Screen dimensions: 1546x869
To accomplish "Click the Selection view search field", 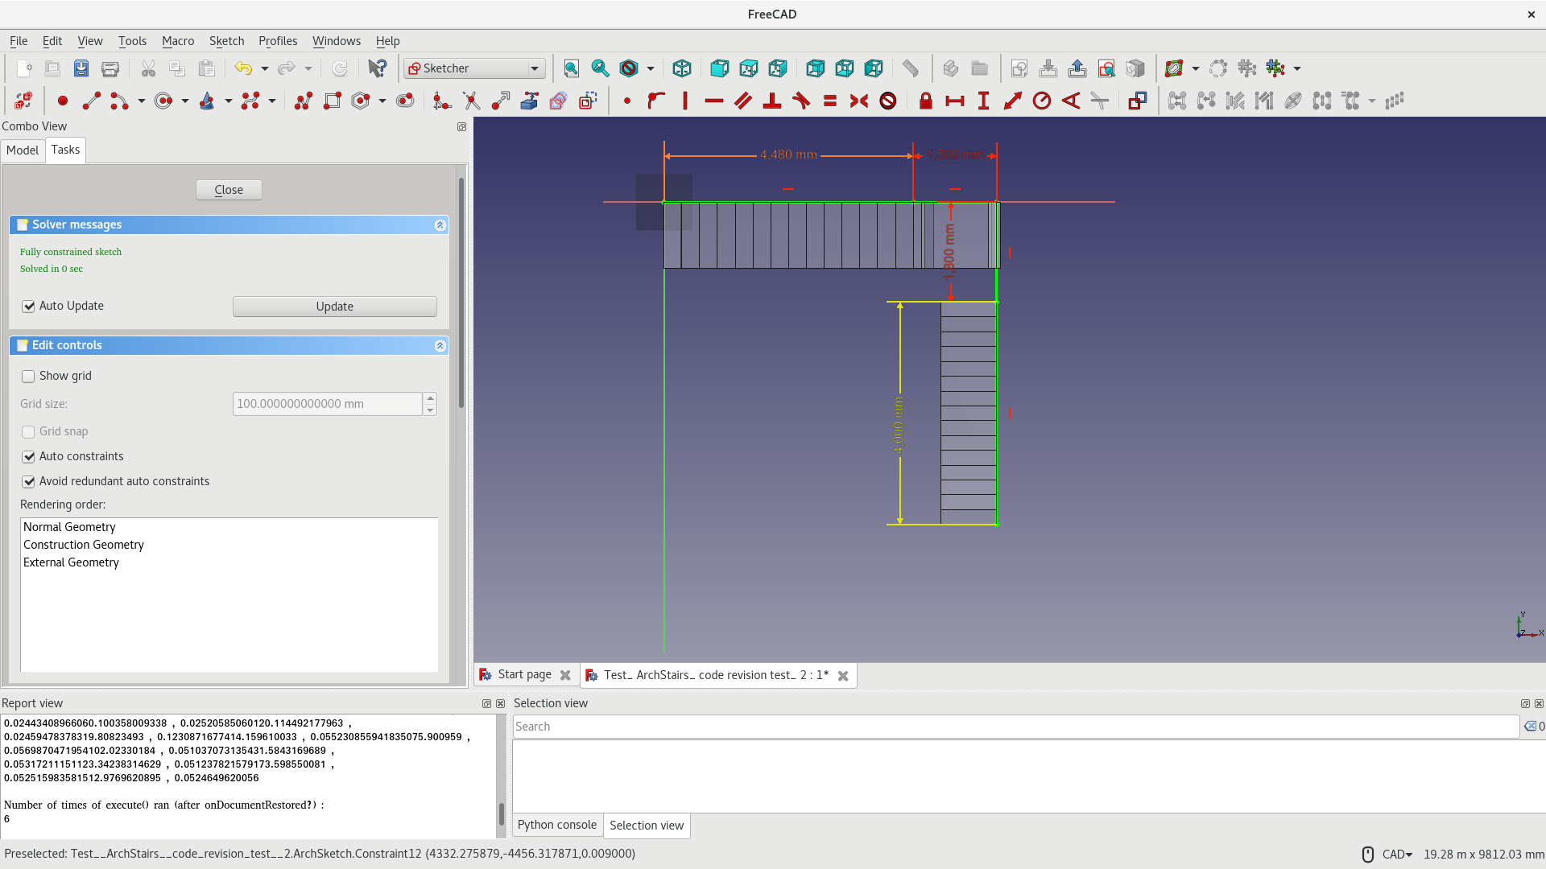I will 1015,727.
